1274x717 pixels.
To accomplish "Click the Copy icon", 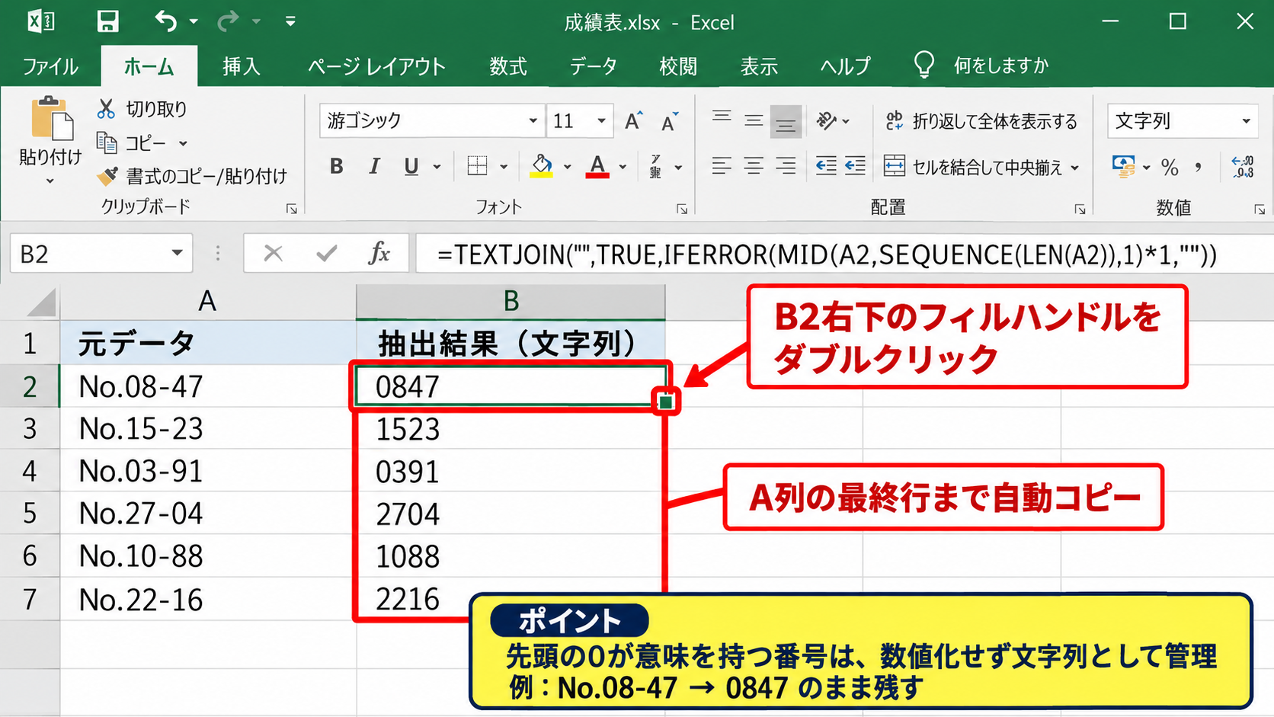I will point(106,142).
